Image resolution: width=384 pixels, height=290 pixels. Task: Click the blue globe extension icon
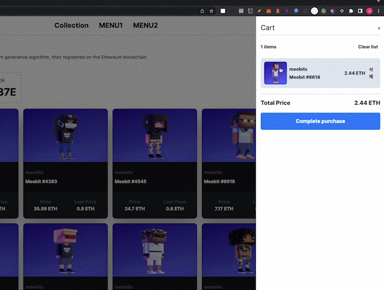pos(296,11)
